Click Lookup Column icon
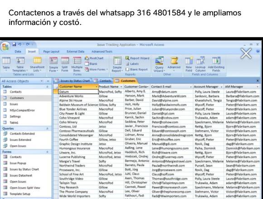This screenshot has height=199, width=263. pyautogui.click(x=200, y=64)
